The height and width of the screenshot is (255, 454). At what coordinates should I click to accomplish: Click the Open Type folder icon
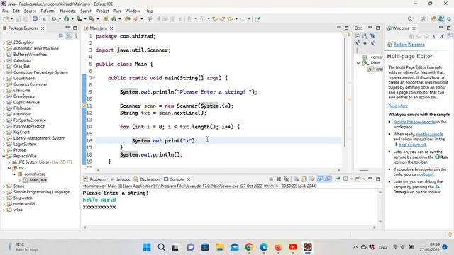[127, 19]
